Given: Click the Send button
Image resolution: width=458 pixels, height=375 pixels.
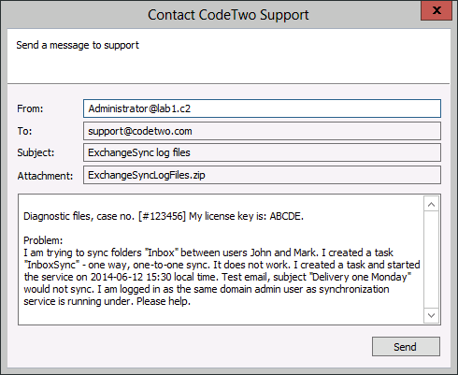Looking at the screenshot, I should pos(406,346).
